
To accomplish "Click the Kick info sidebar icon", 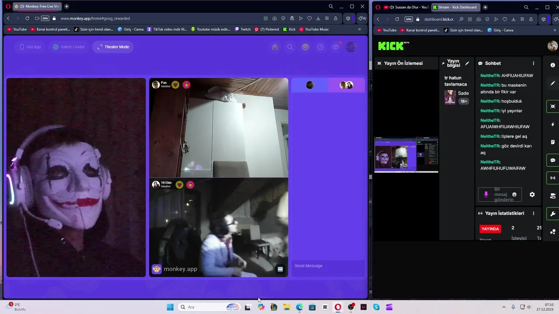I will 552,65.
